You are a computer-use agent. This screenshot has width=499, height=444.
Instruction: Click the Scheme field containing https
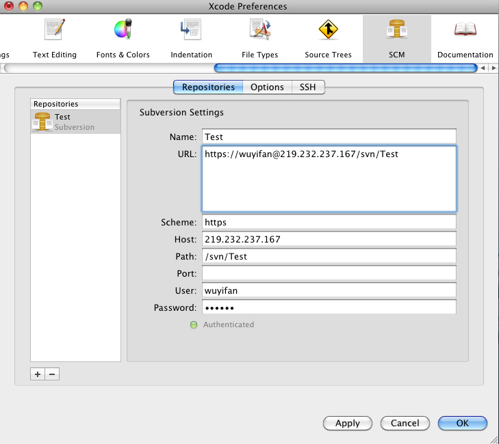point(329,222)
